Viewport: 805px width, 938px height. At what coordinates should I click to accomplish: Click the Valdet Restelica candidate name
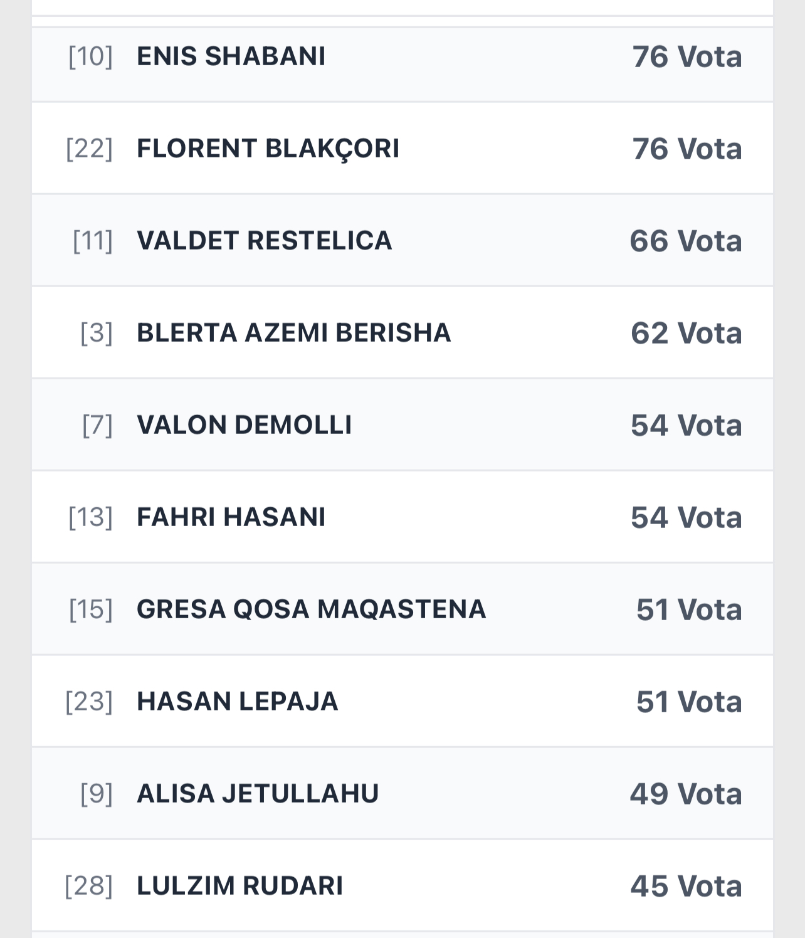coord(264,241)
